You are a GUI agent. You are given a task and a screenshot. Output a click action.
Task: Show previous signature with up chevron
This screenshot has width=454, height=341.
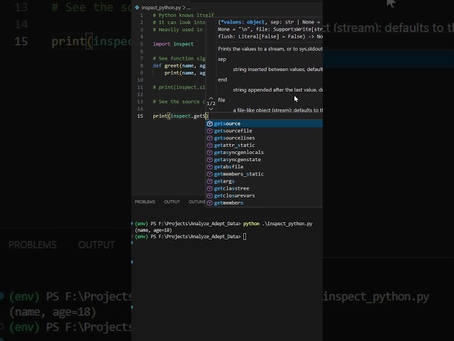[x=211, y=98]
